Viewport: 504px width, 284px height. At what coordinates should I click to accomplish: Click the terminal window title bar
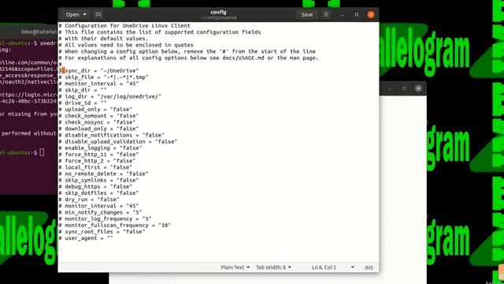[29, 32]
